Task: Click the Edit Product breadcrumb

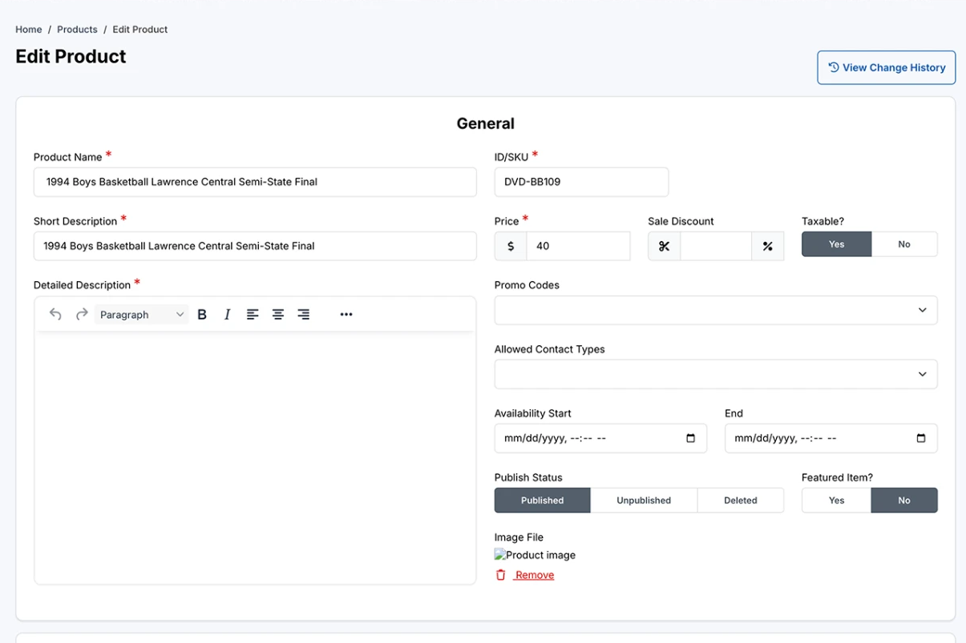Action: pyautogui.click(x=140, y=30)
